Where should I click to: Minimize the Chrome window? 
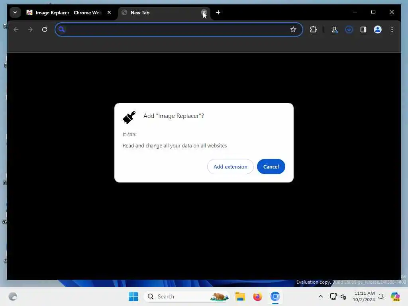click(355, 12)
